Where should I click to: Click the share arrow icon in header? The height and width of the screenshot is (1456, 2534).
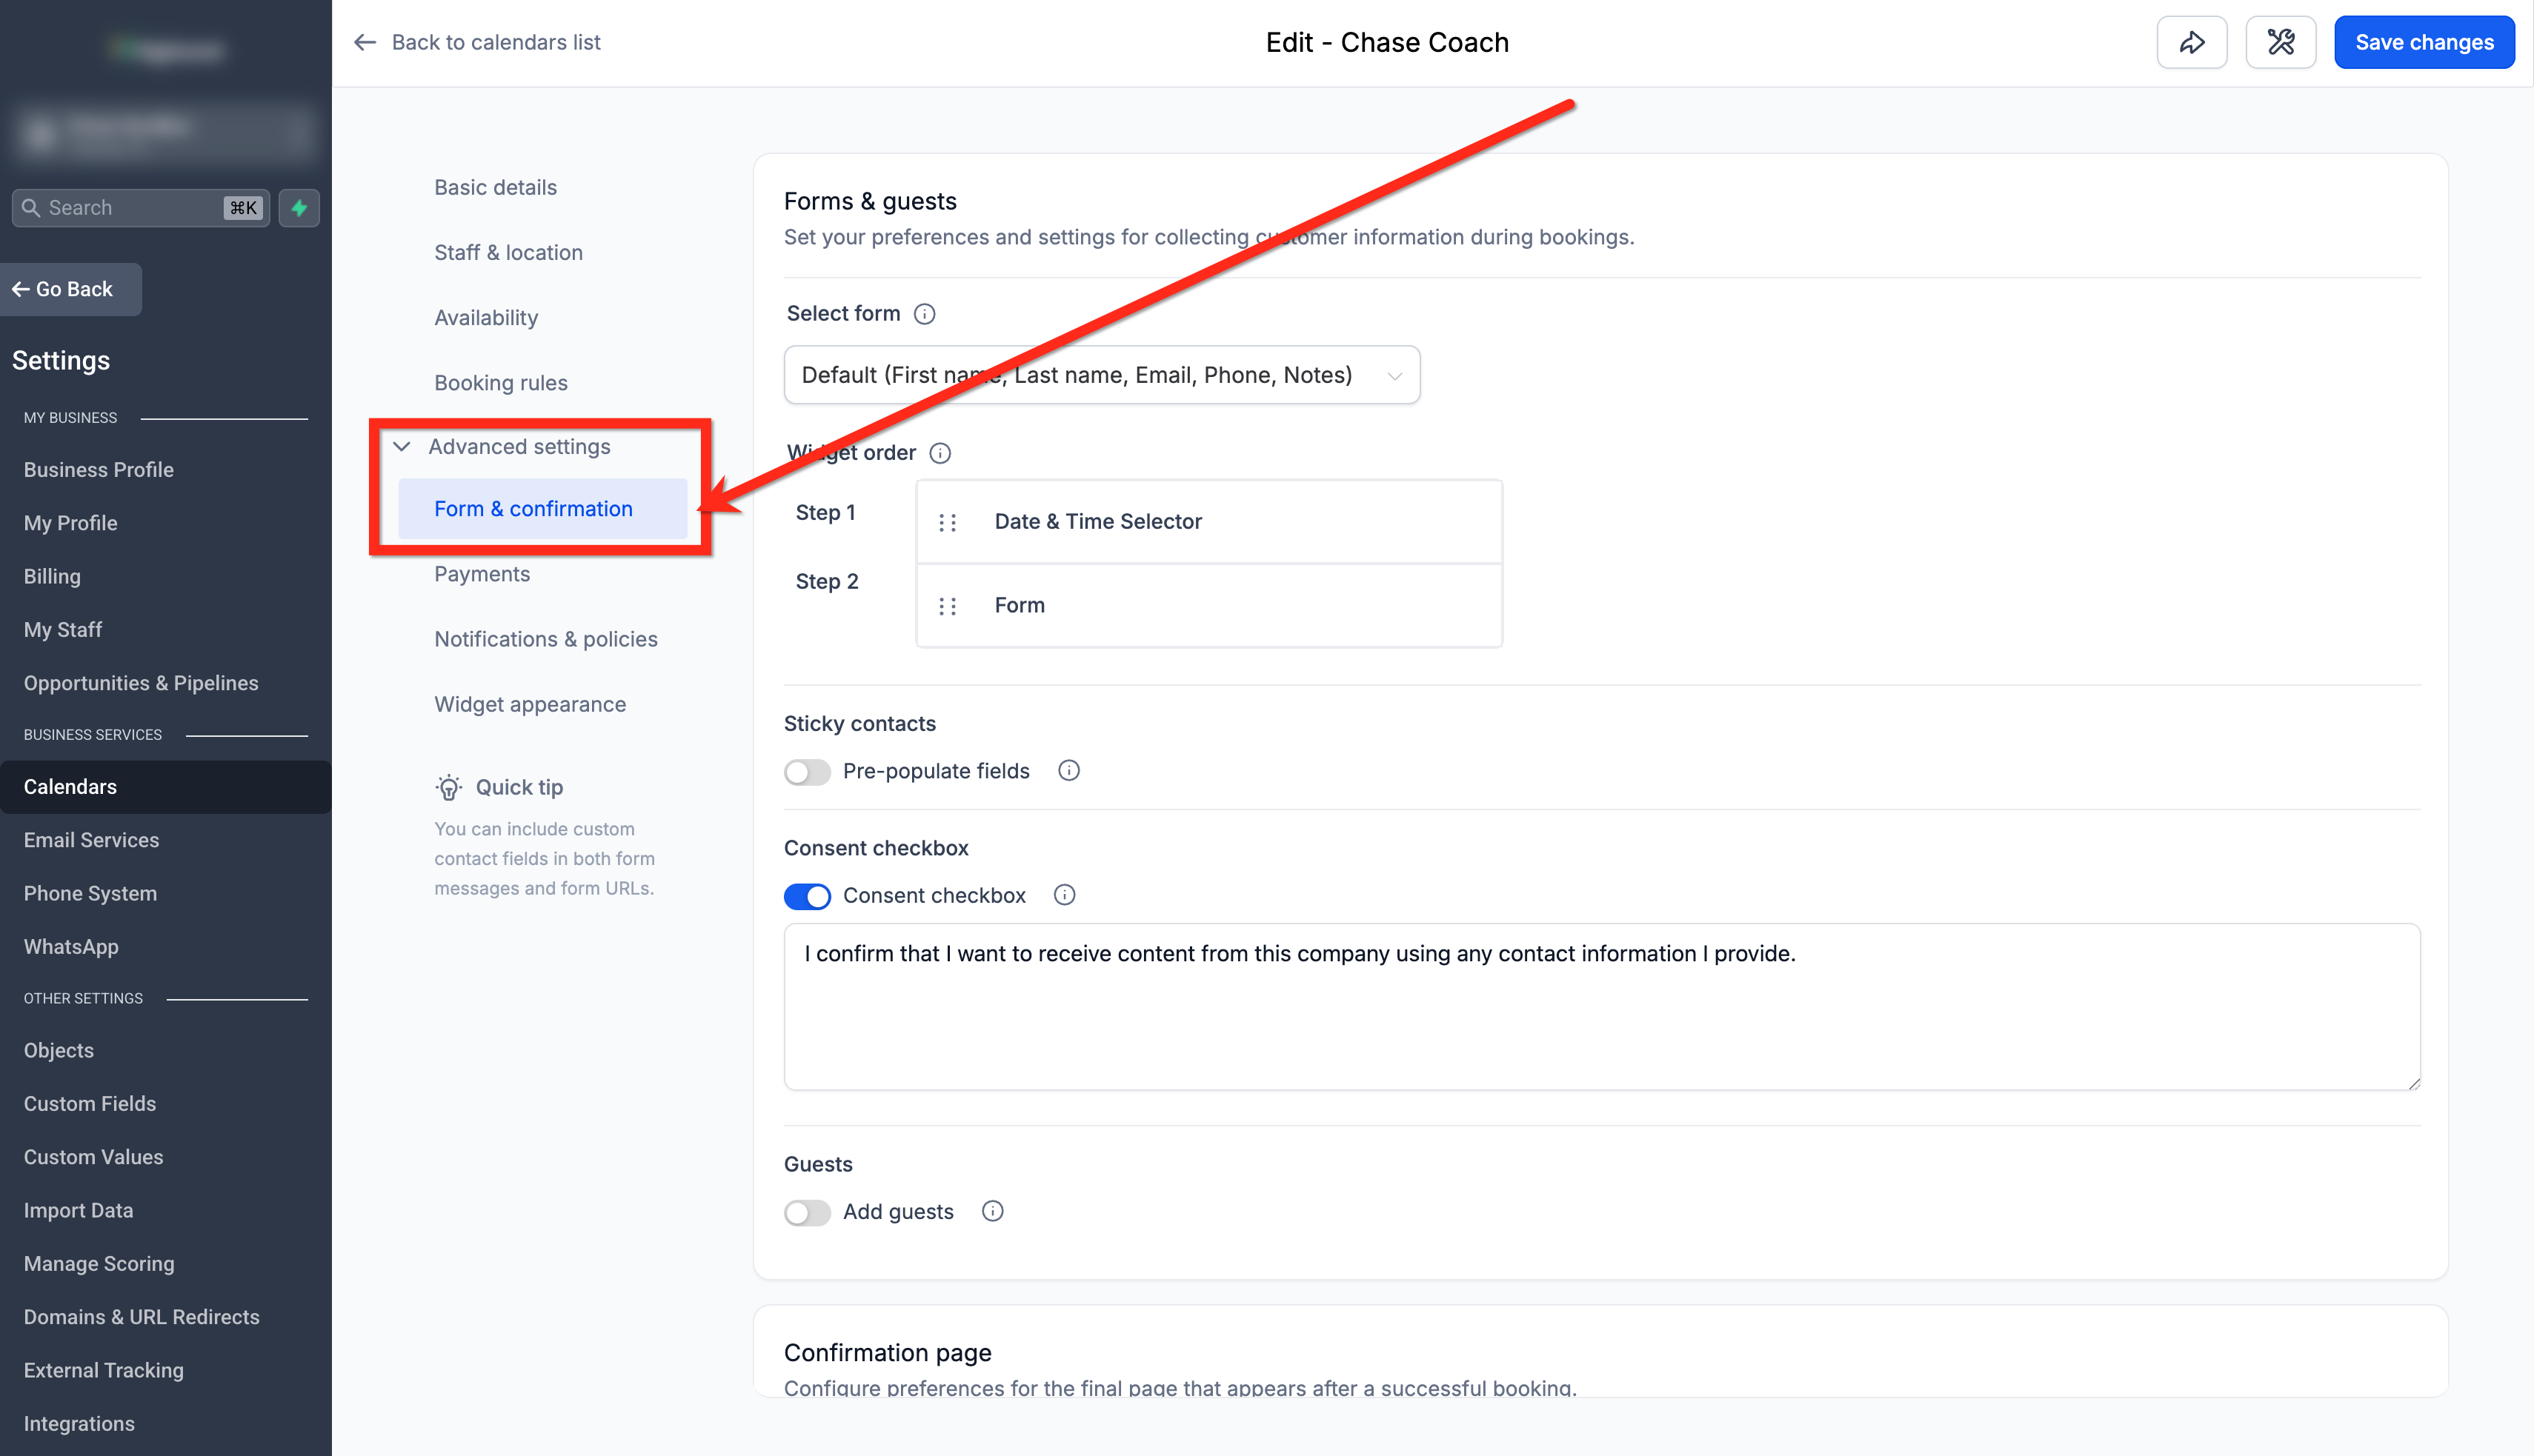point(2191,42)
